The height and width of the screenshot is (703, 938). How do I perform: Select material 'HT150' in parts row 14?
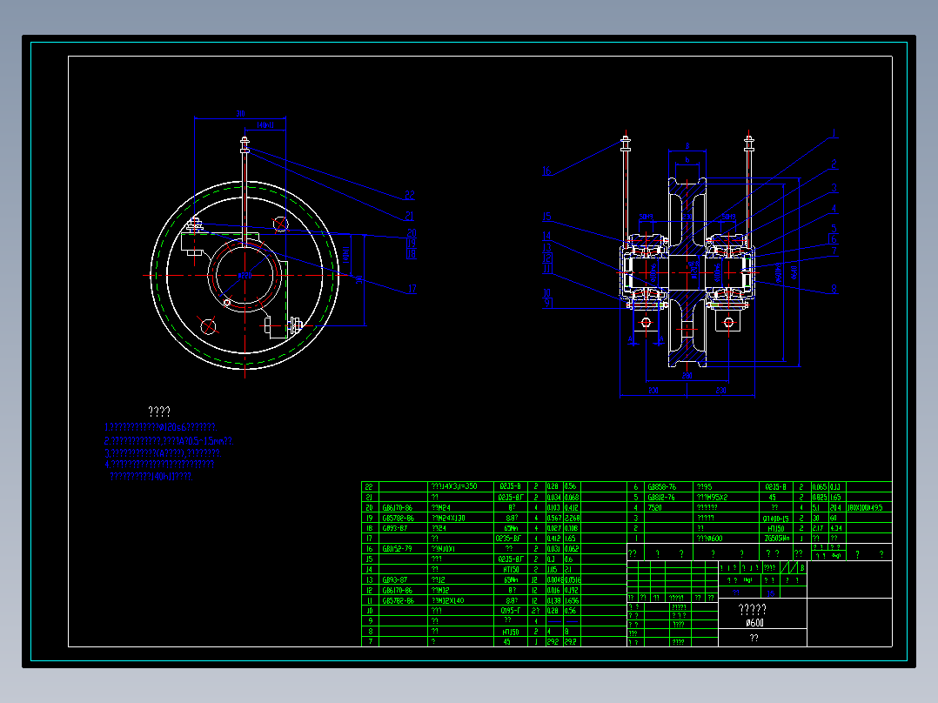point(510,570)
